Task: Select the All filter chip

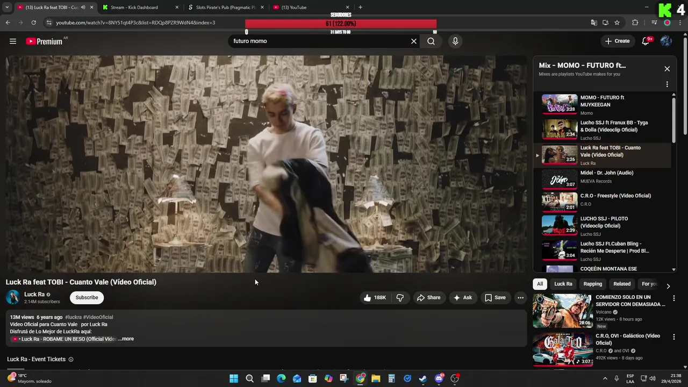Action: [540, 284]
